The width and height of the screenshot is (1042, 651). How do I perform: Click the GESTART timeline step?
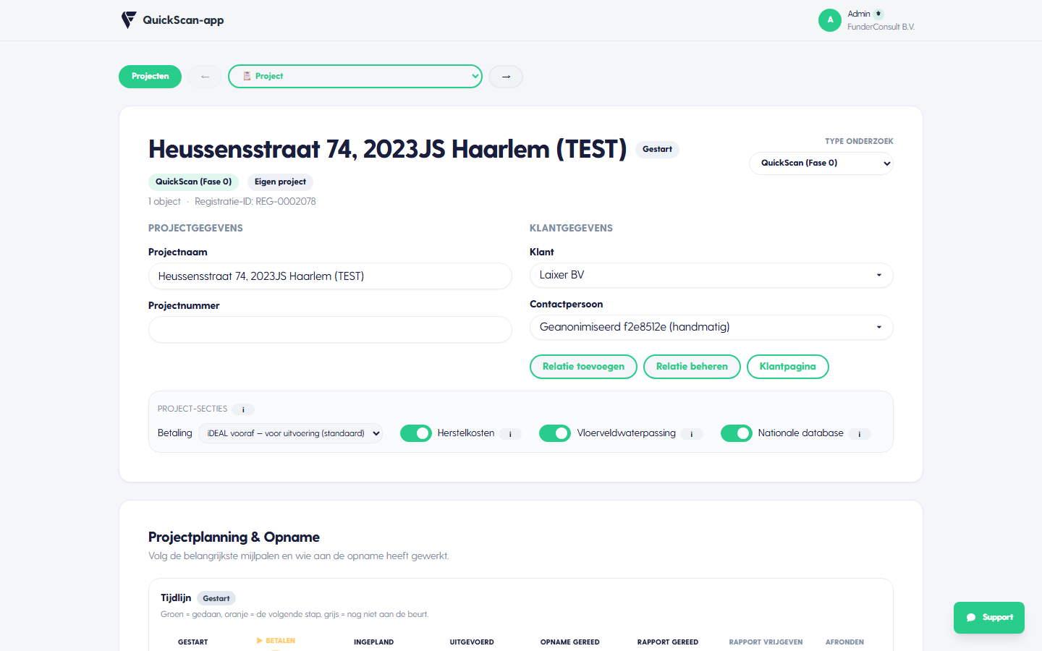tap(192, 642)
